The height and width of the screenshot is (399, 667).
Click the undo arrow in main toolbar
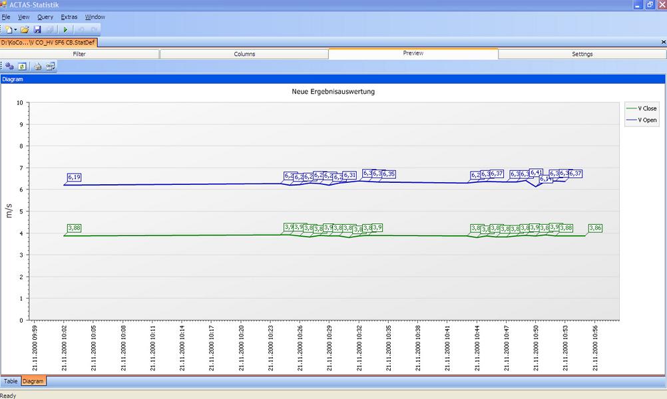pos(81,30)
